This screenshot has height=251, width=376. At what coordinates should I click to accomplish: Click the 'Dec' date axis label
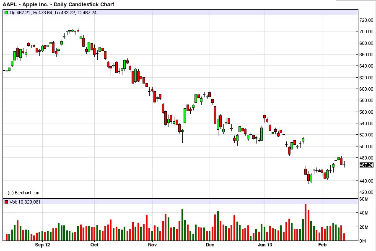click(x=210, y=245)
